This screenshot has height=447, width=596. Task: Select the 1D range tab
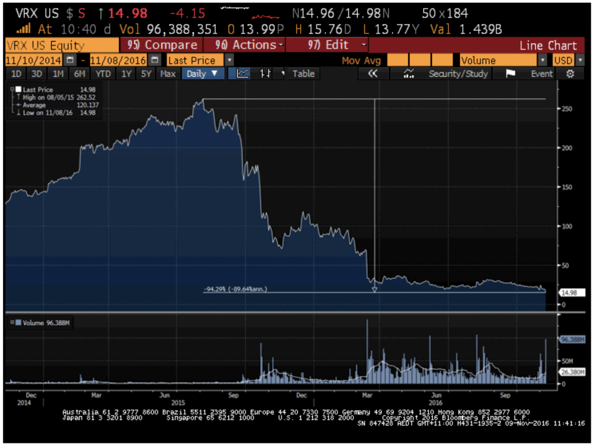tap(16, 73)
